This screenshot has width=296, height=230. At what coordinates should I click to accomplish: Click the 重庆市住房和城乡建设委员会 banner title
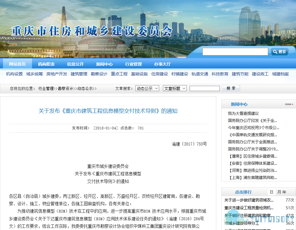pyautogui.click(x=92, y=31)
